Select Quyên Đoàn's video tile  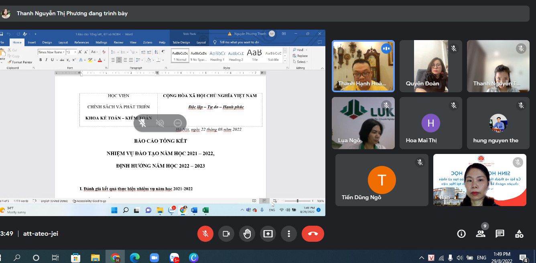pyautogui.click(x=431, y=66)
